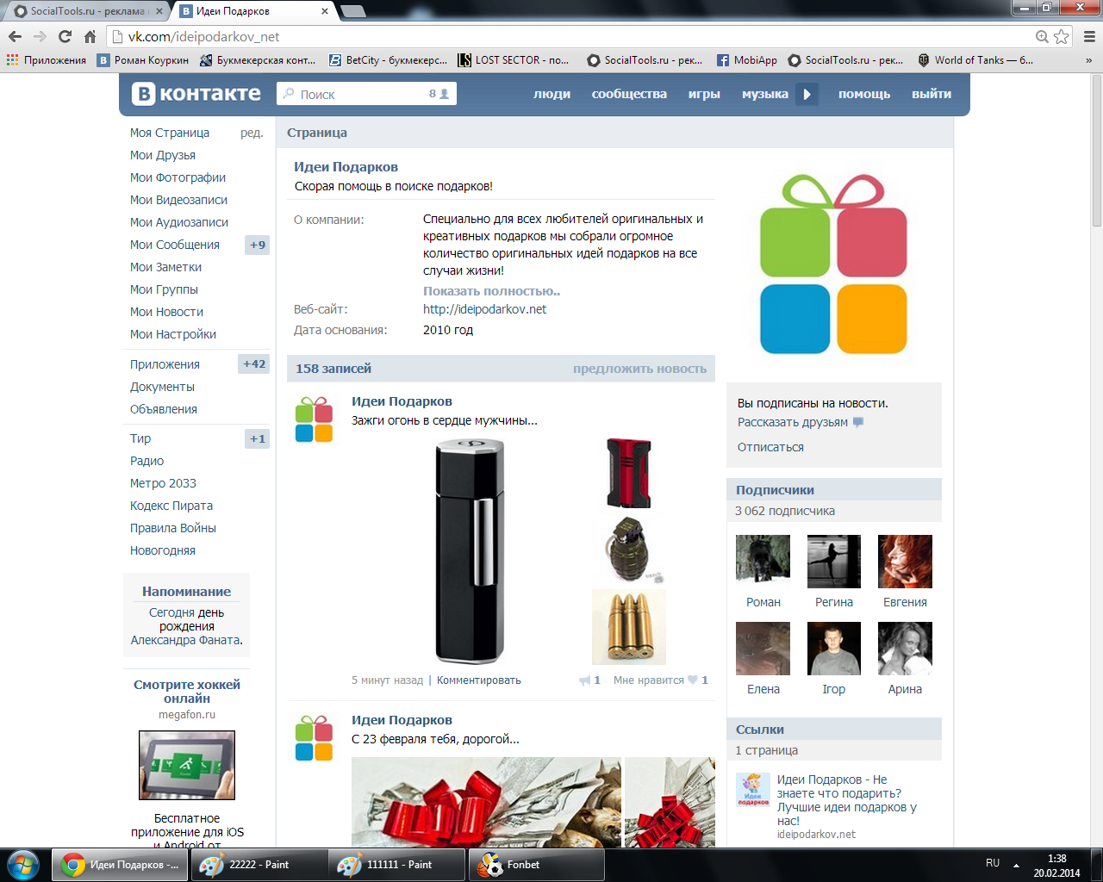Click the Windows Start orb
Screen dimensions: 1103x882
click(23, 865)
